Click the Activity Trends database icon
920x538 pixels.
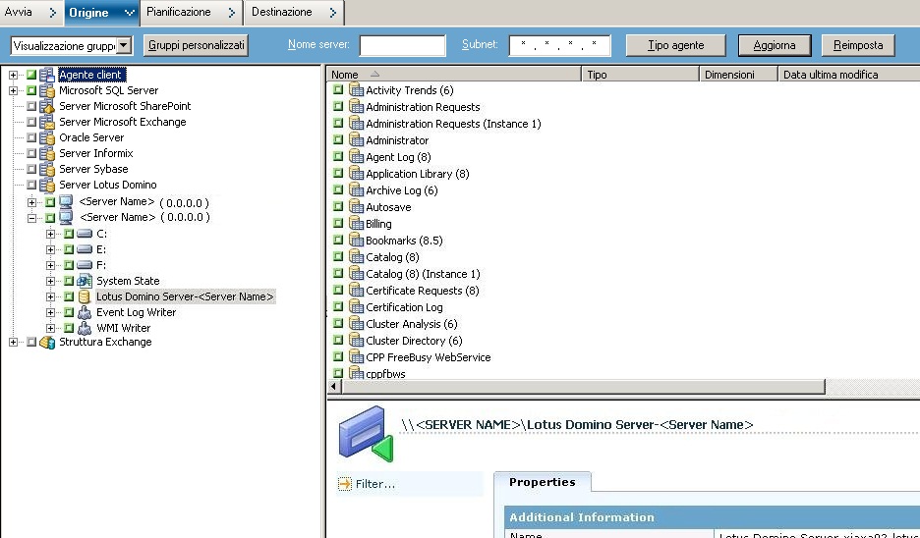[x=356, y=90]
